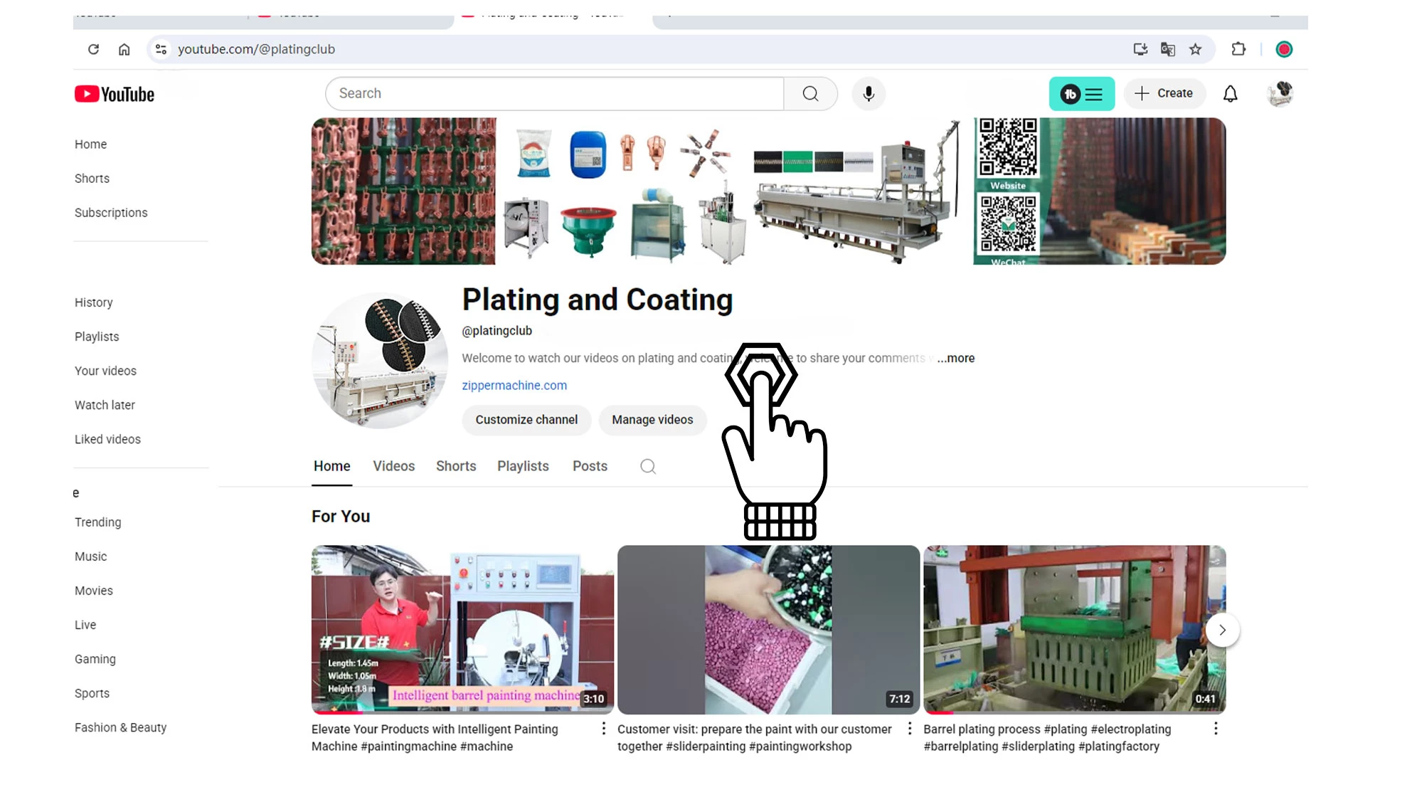Click the YouTube search field
The width and height of the screenshot is (1412, 792).
coord(555,93)
